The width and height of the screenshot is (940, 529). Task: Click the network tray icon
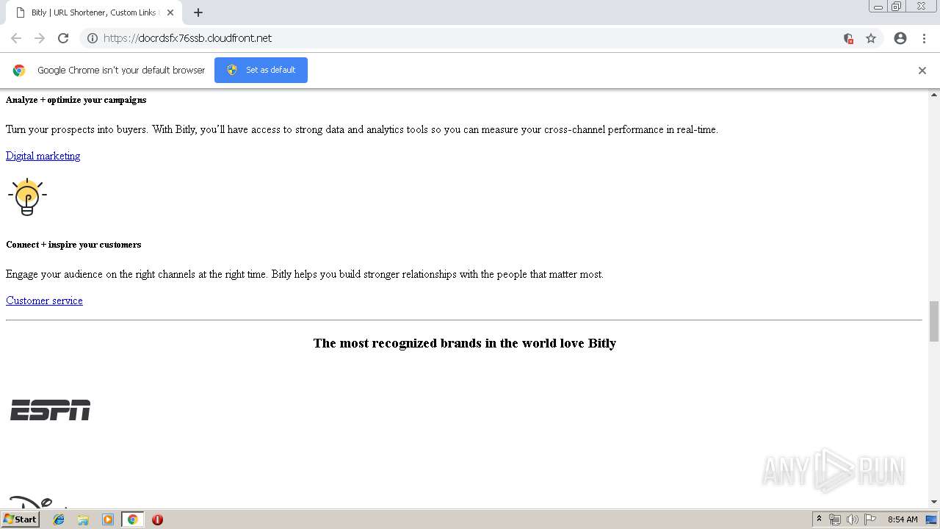point(835,519)
